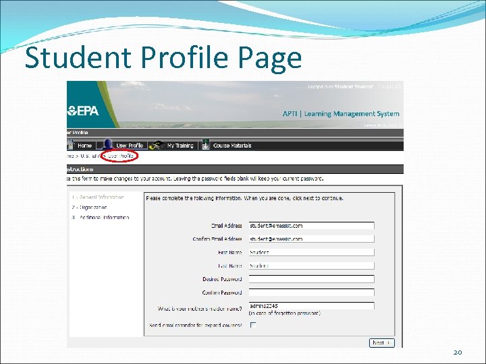
Task: Toggle the email reminder for required courses checkbox
Action: [253, 325]
